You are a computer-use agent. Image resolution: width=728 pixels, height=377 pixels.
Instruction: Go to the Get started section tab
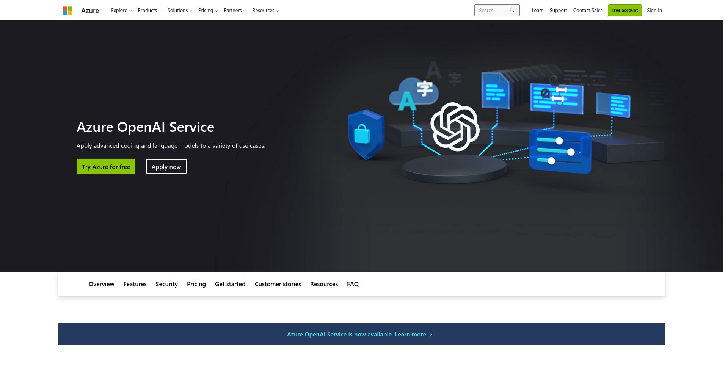coord(230,284)
